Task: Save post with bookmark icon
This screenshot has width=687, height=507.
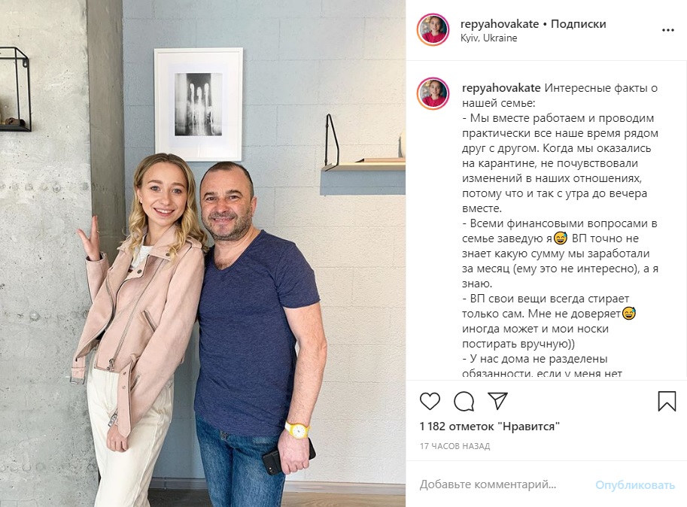Action: [x=667, y=401]
